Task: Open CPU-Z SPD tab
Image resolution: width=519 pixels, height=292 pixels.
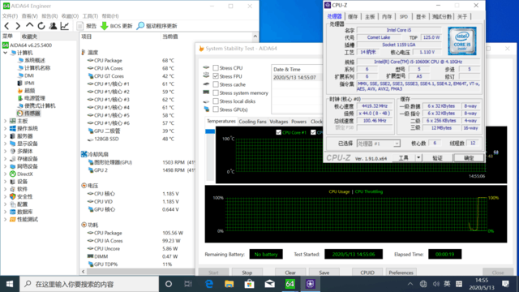Action: (404, 16)
